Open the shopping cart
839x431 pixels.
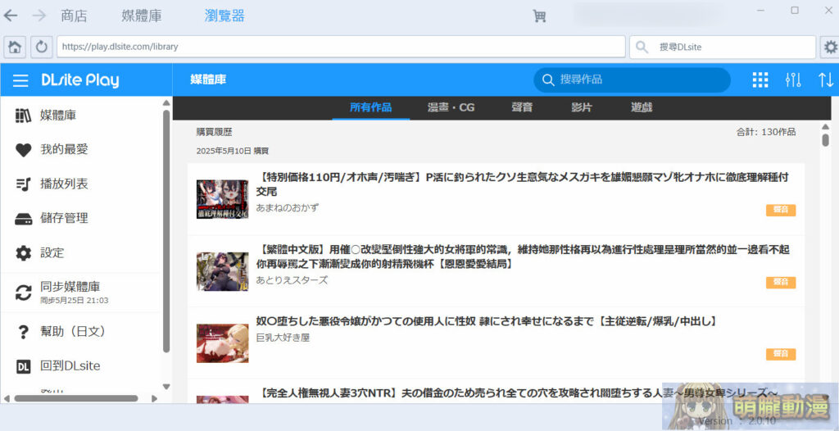coord(539,16)
